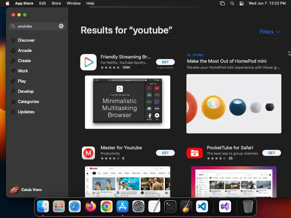Open the Help menu
This screenshot has height=218, width=291.
tap(90, 3)
